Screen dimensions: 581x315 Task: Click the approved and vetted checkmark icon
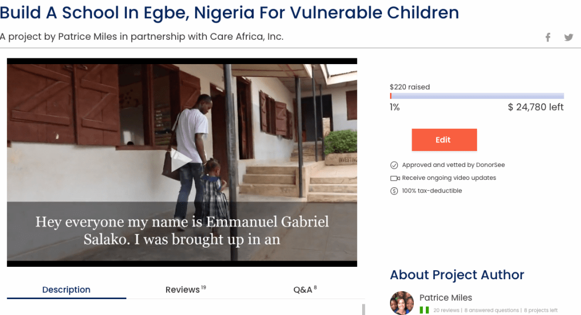pyautogui.click(x=394, y=165)
